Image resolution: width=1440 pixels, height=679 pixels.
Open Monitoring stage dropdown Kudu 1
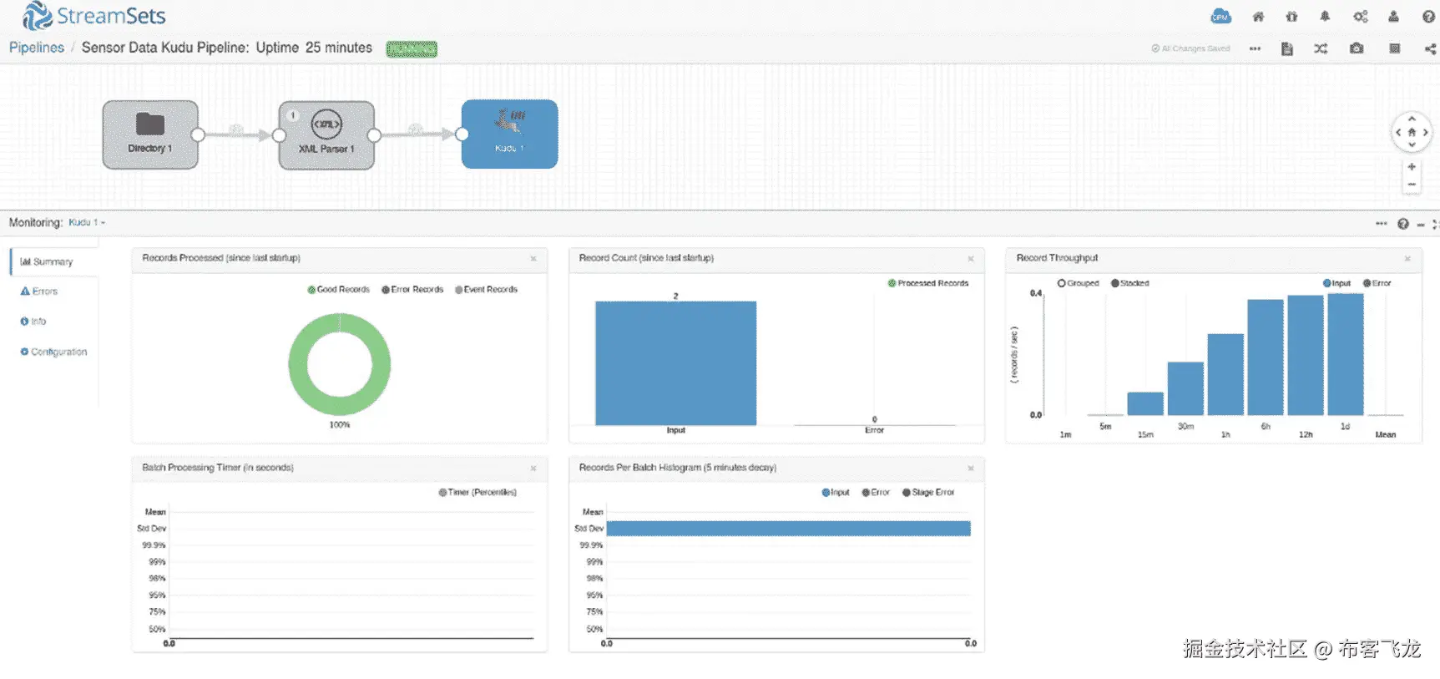pos(87,222)
